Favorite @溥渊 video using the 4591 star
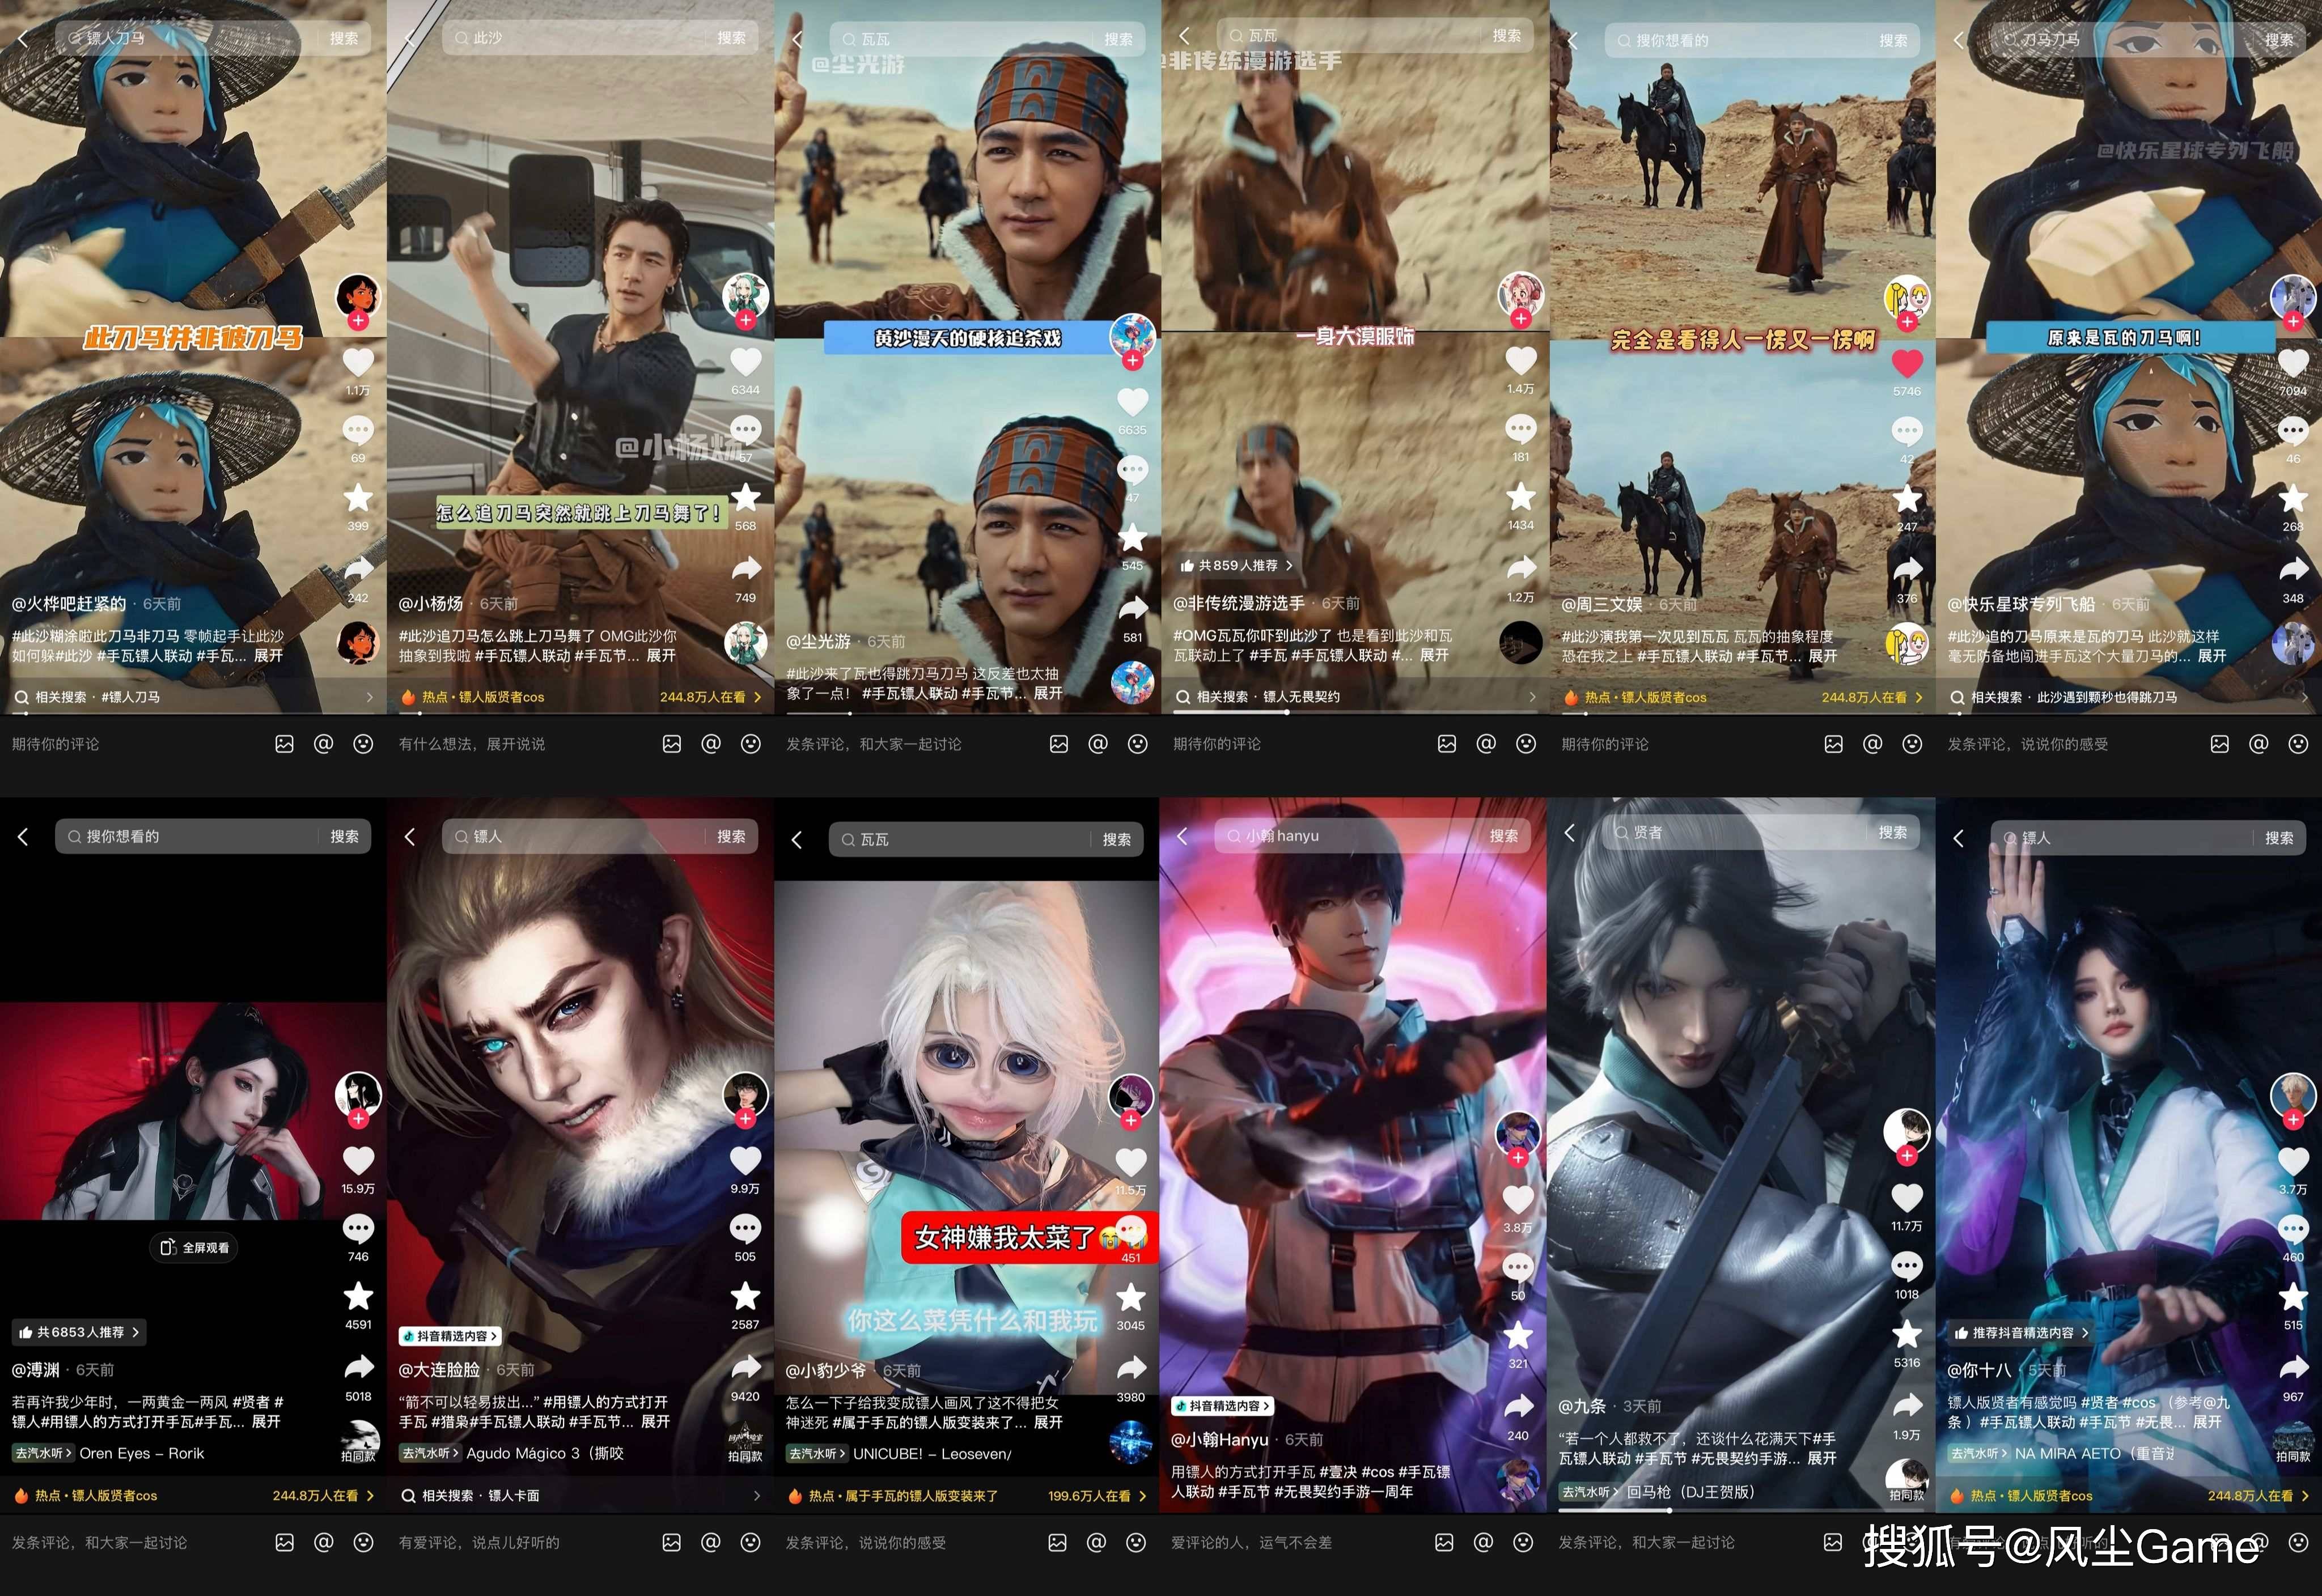Screen dimensions: 2322x1596 (358, 1296)
